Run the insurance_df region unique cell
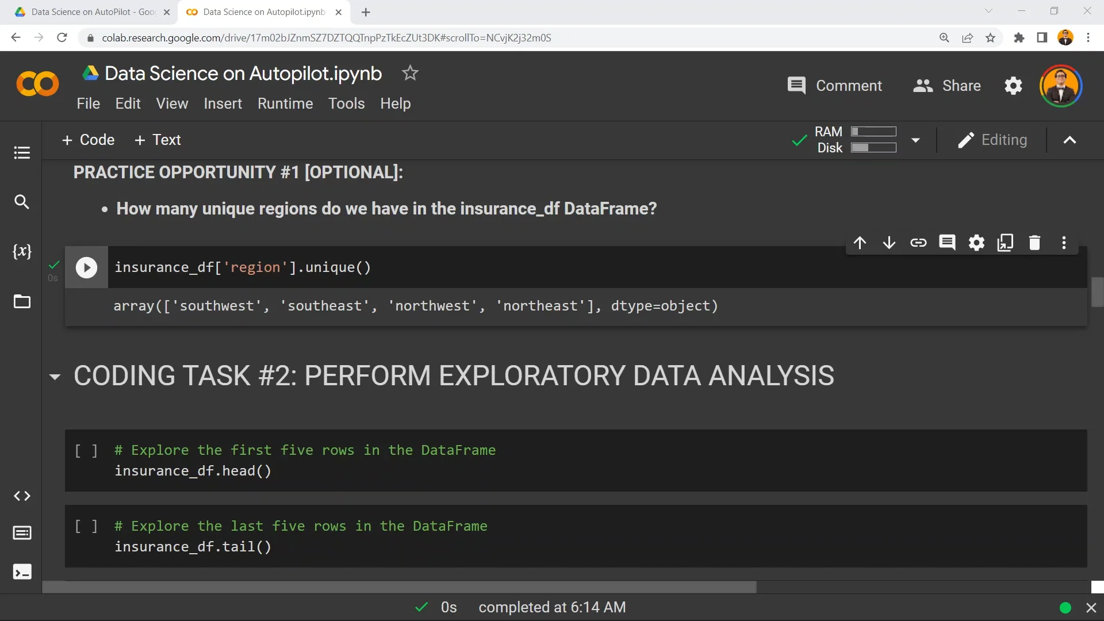The height and width of the screenshot is (621, 1104). point(86,267)
